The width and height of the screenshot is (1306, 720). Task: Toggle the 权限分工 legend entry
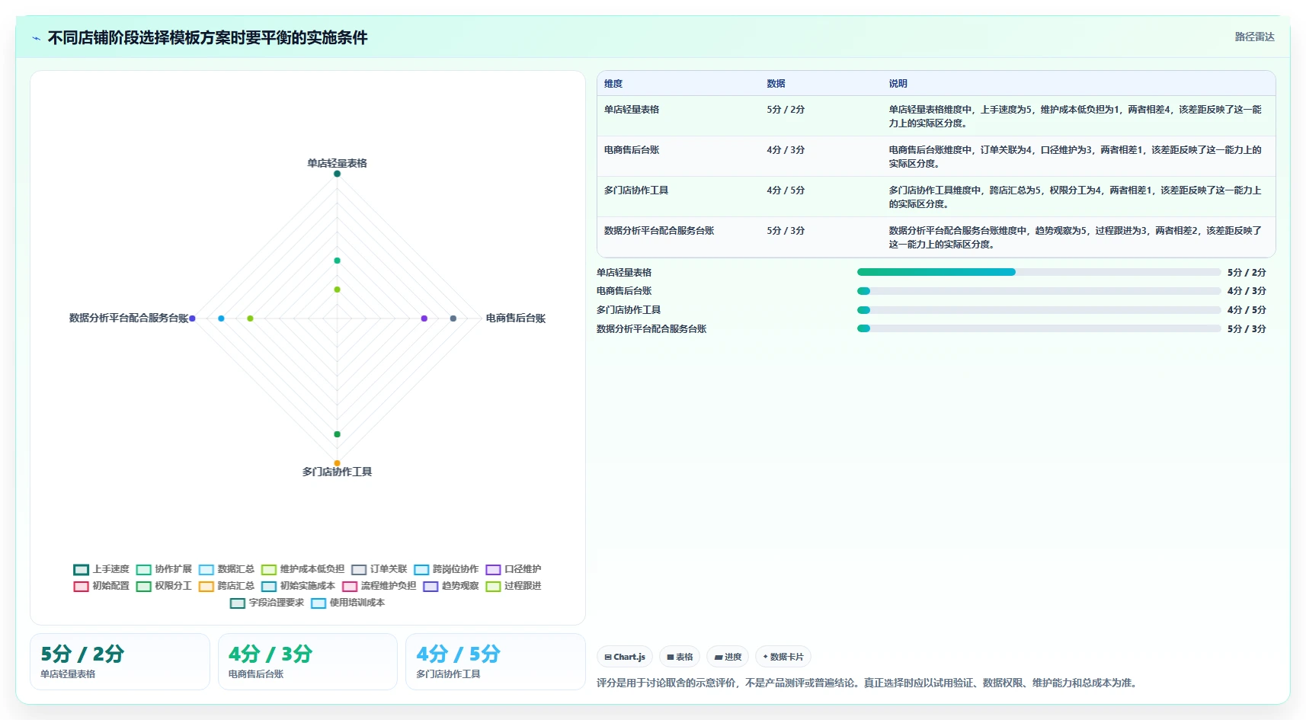pos(164,586)
